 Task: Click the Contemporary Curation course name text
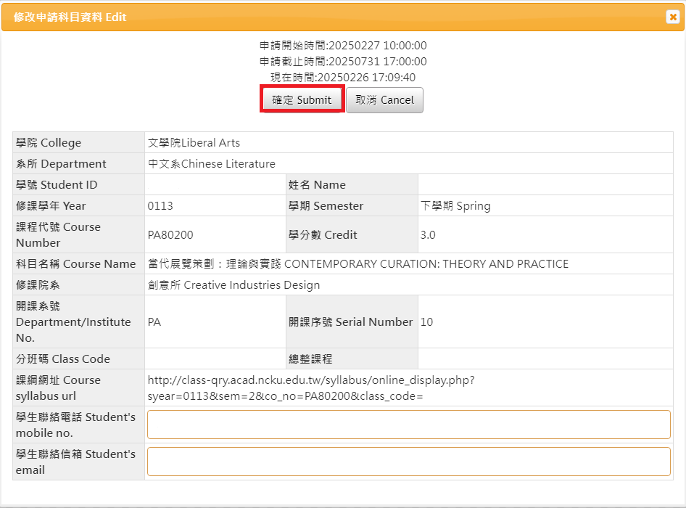[x=358, y=264]
